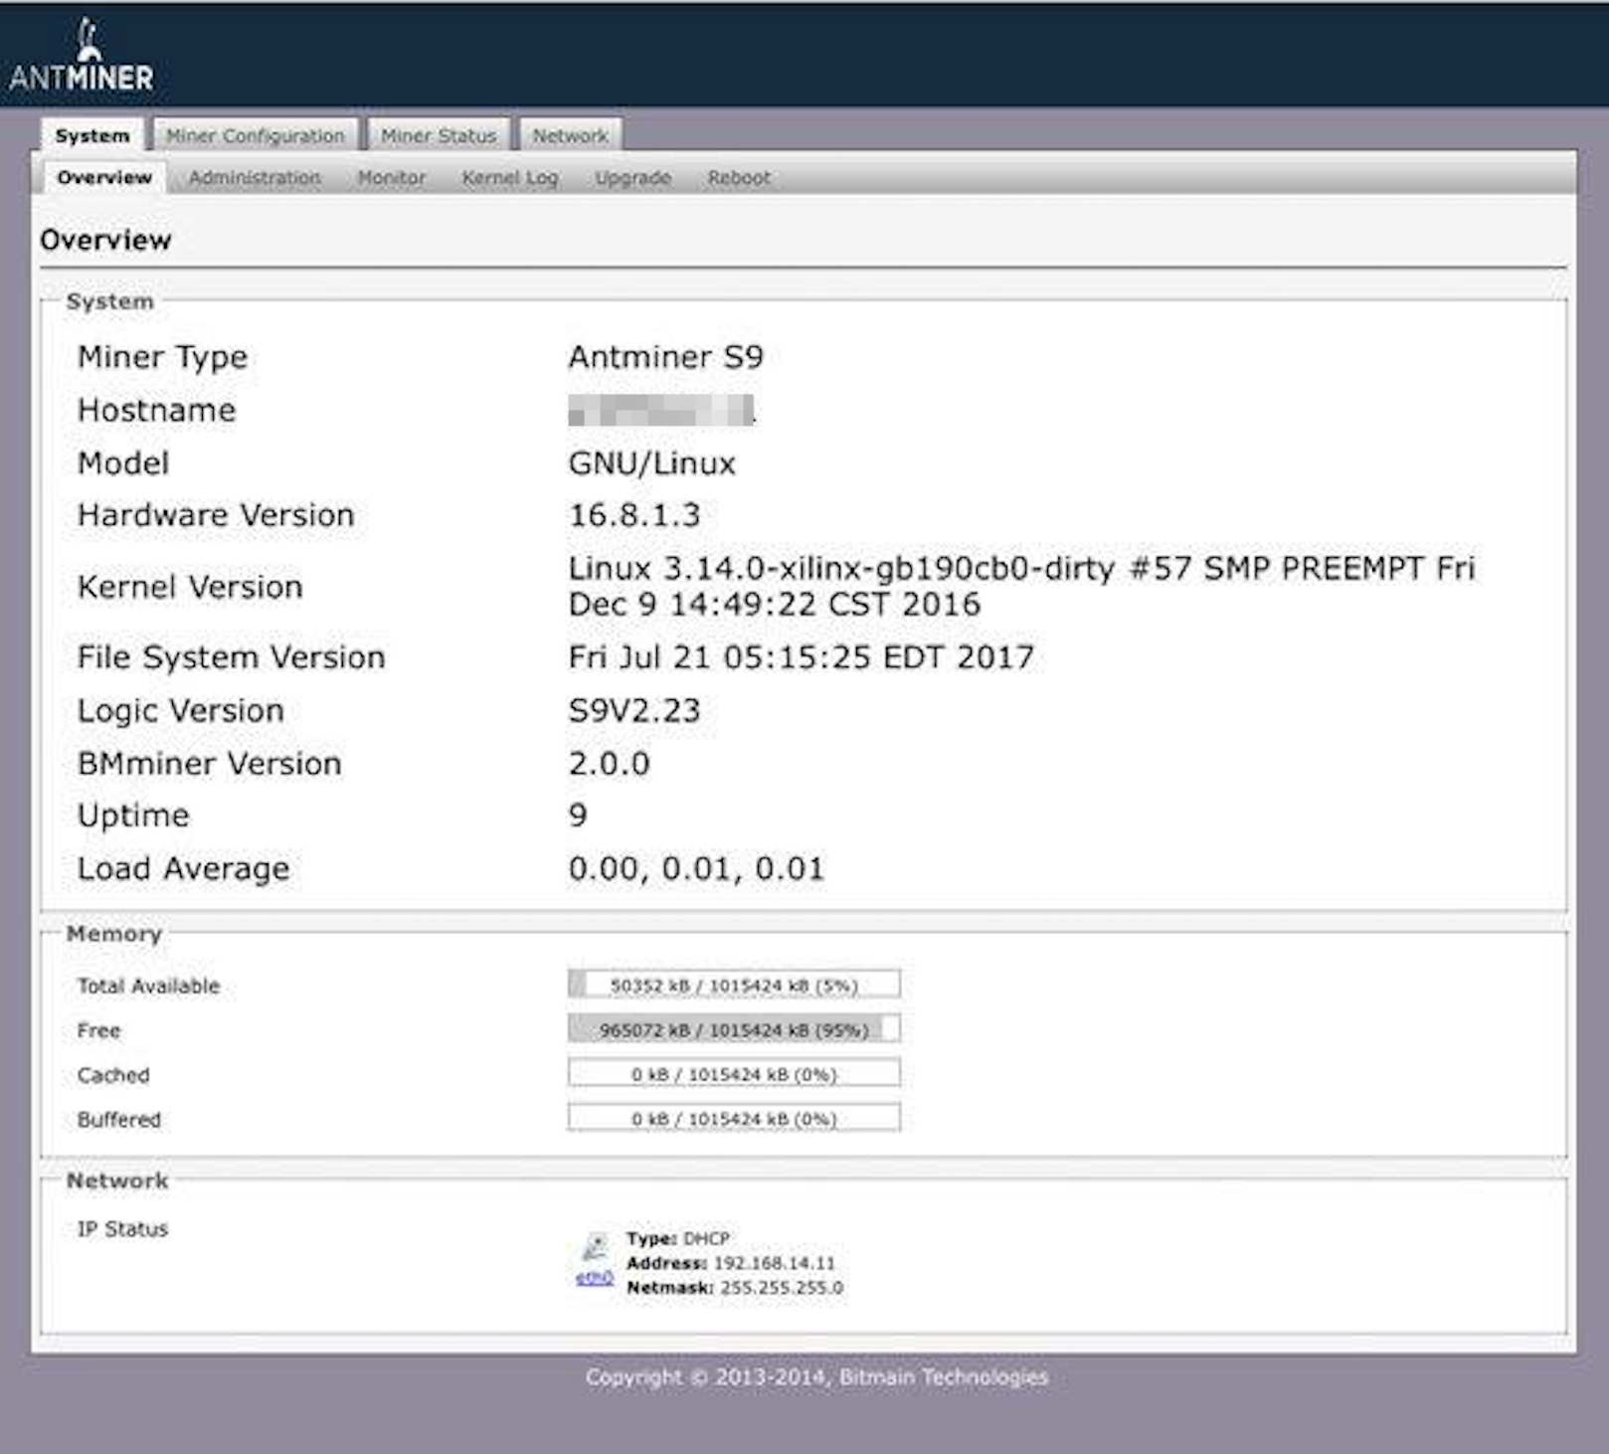Screen dimensions: 1609x1454
Task: Open the Monitor sub-tab
Action: [x=392, y=177]
